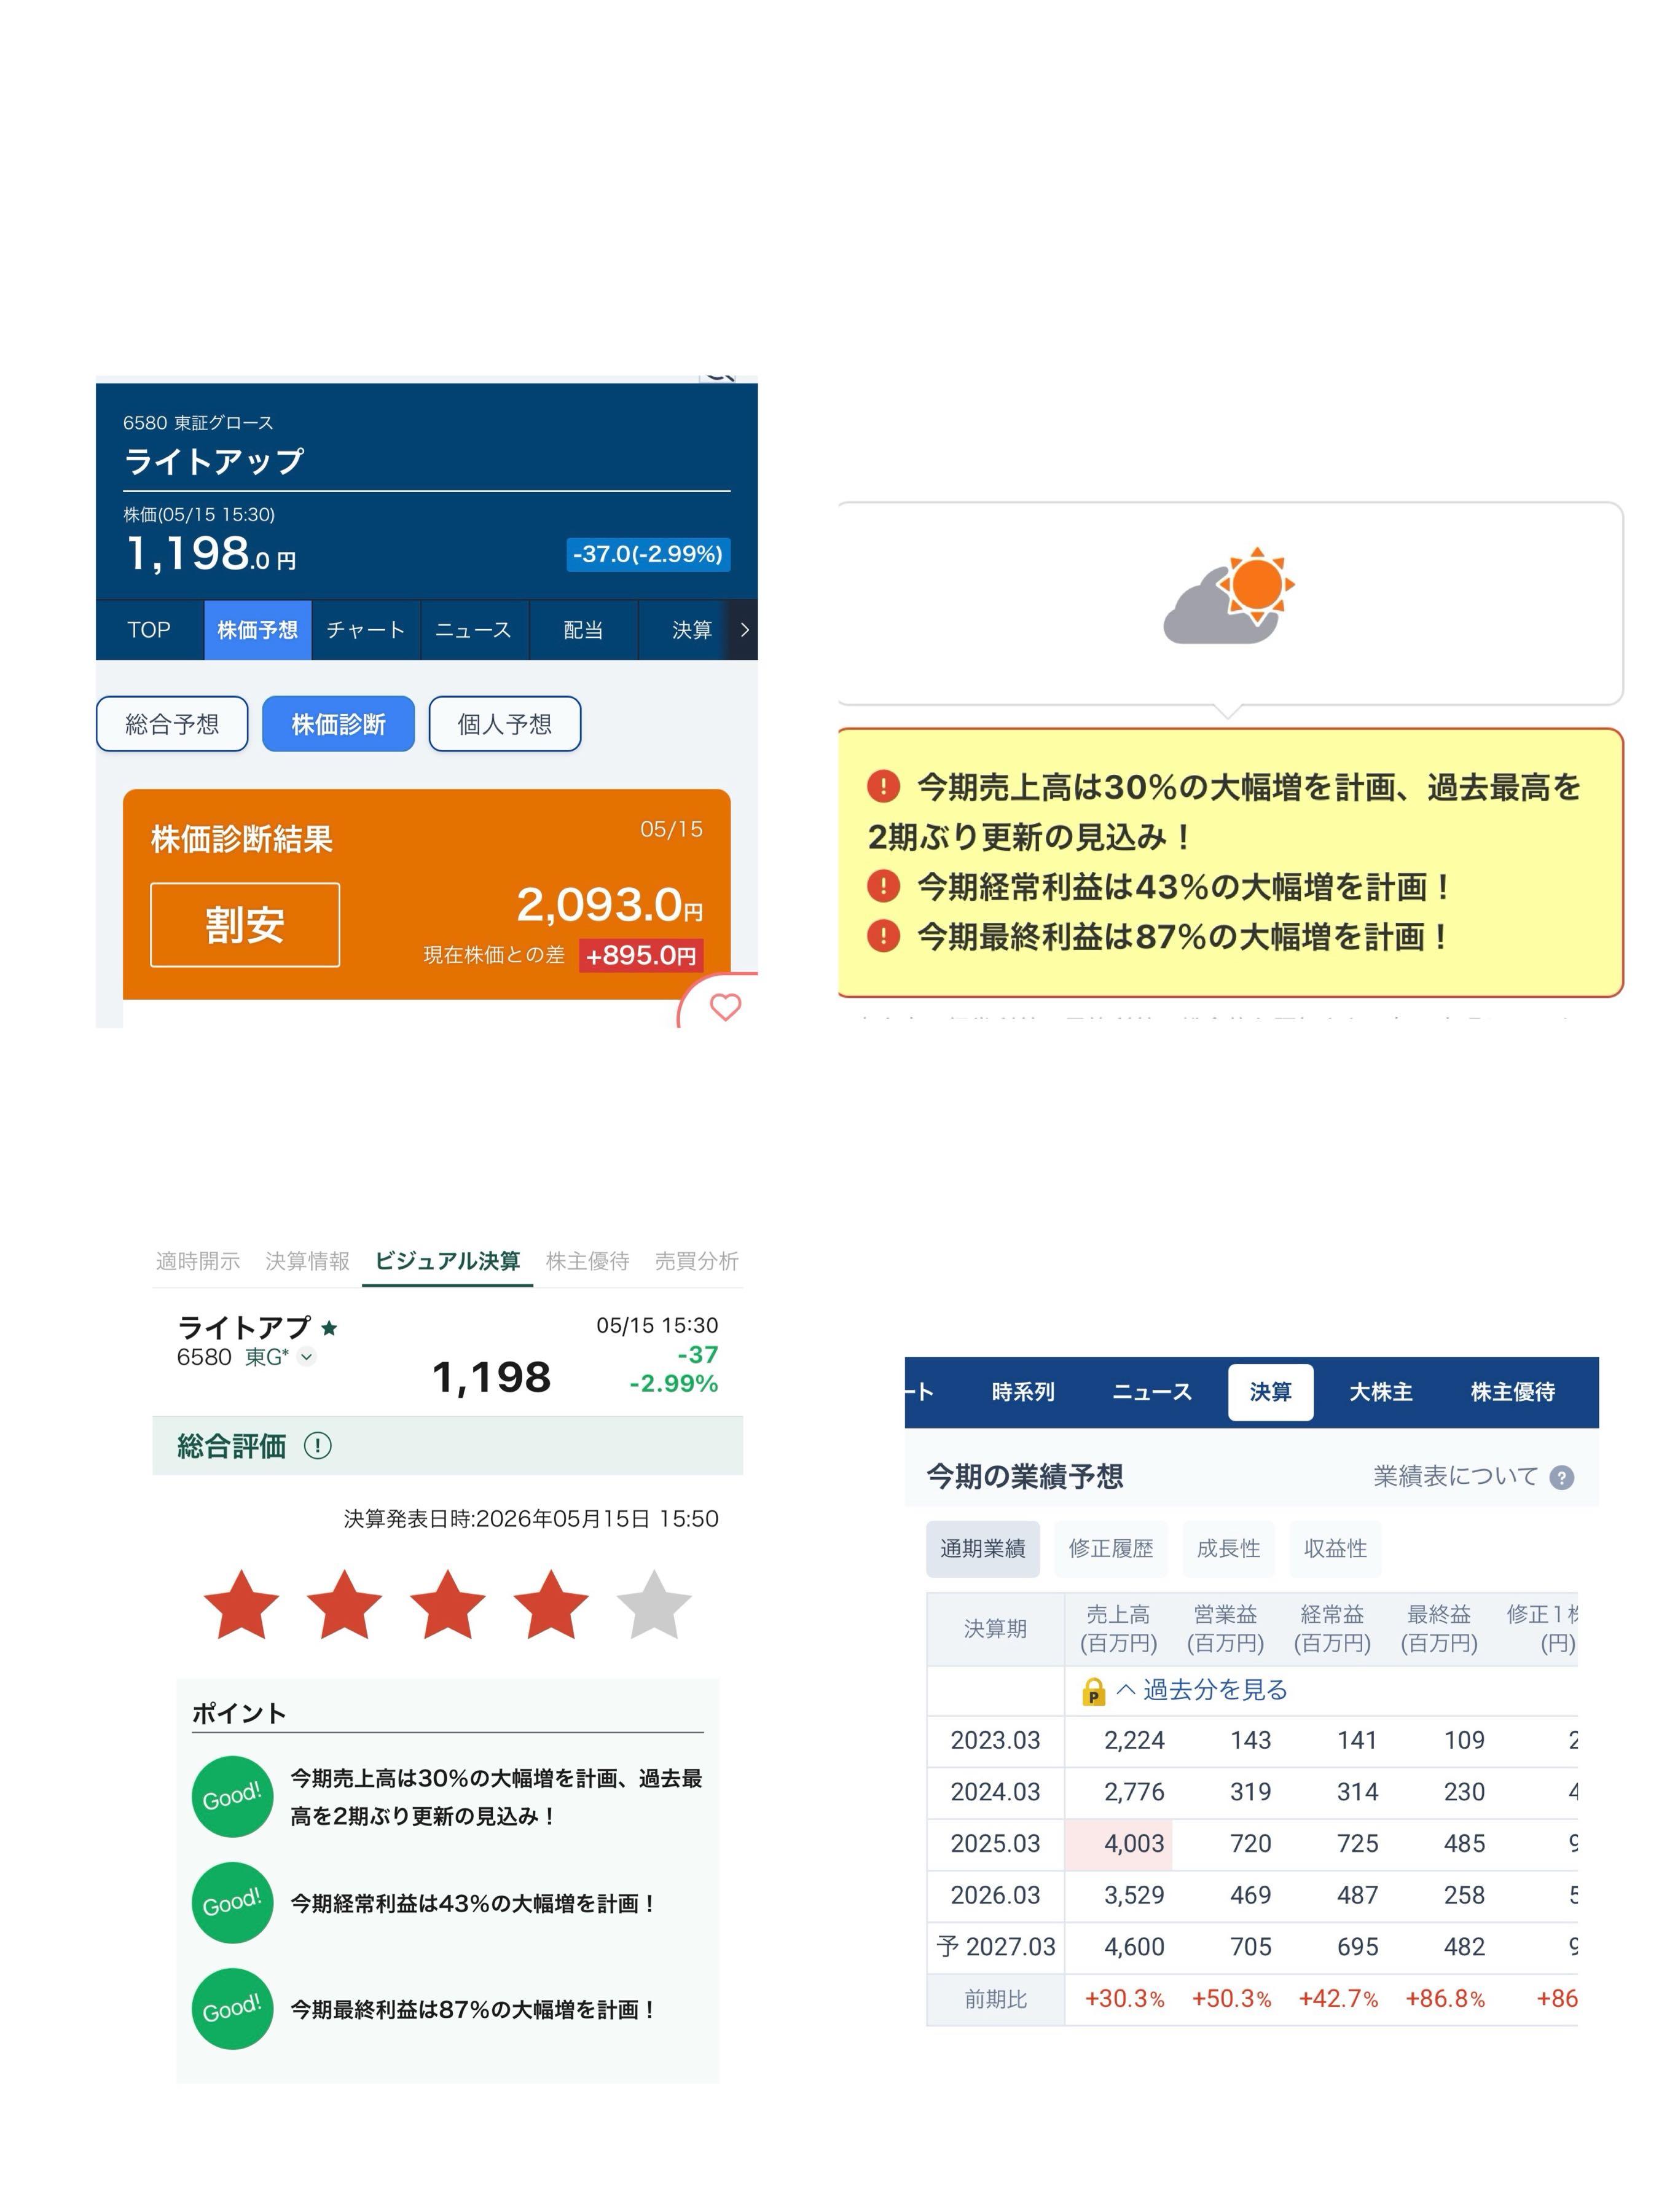Open the 株主優待 tab next to 大株主

point(1513,1392)
